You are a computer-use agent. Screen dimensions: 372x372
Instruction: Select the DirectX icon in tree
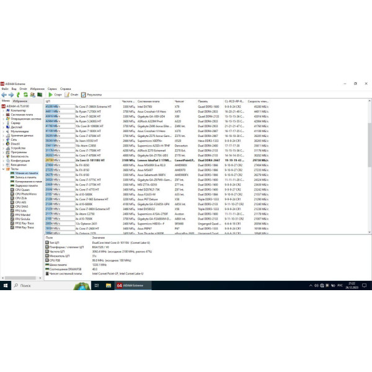pyautogui.click(x=8, y=144)
